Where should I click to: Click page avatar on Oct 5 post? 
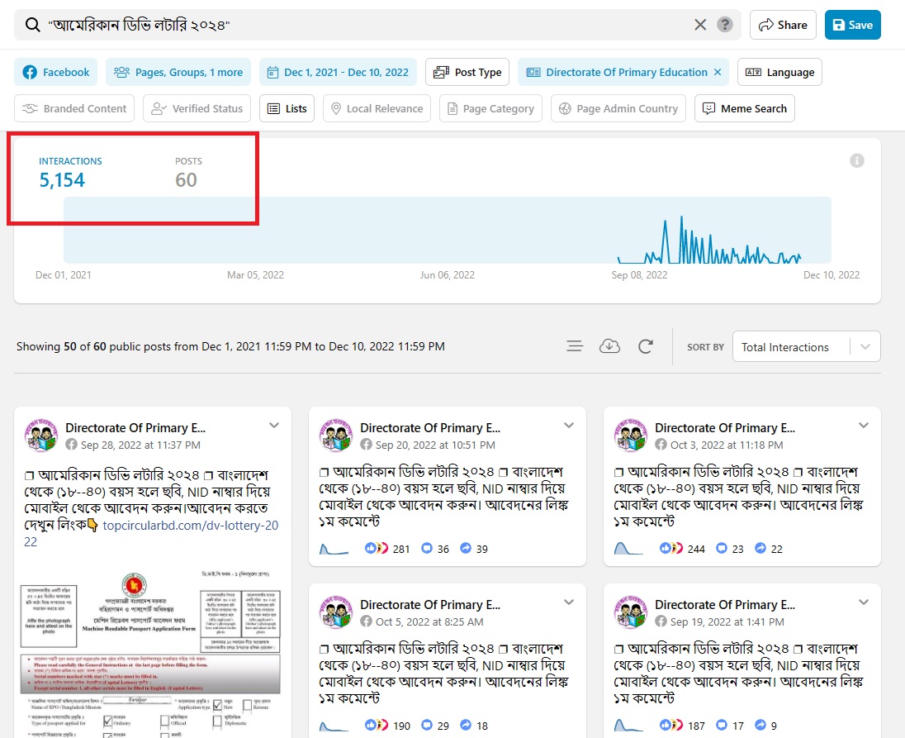336,612
